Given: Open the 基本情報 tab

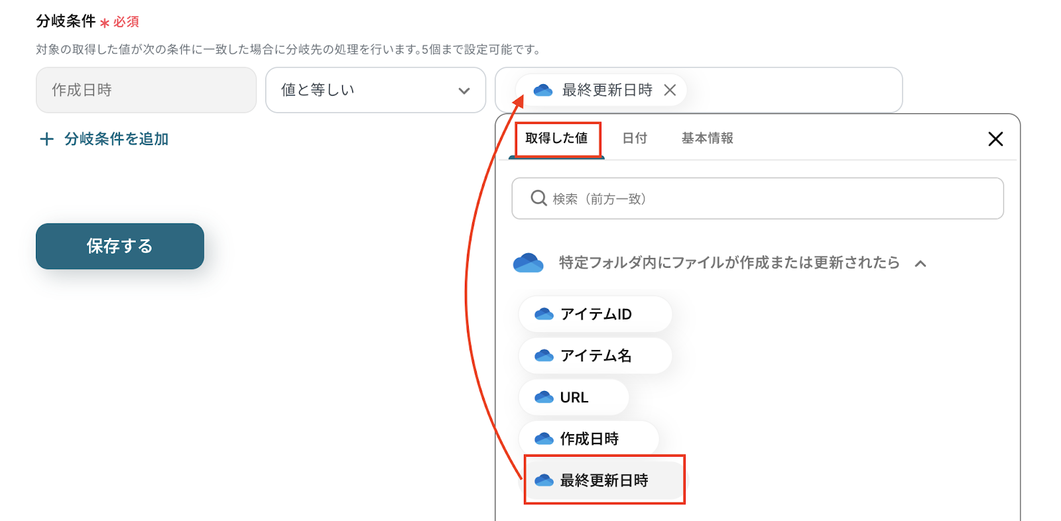Looking at the screenshot, I should click(x=708, y=139).
